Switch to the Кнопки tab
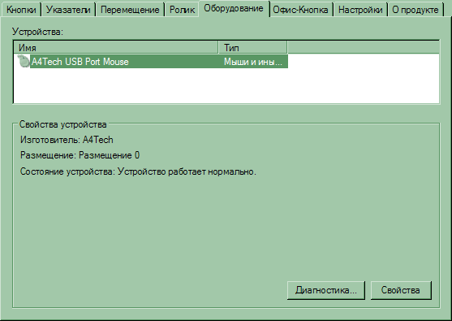This screenshot has height=321, width=452. 21,10
